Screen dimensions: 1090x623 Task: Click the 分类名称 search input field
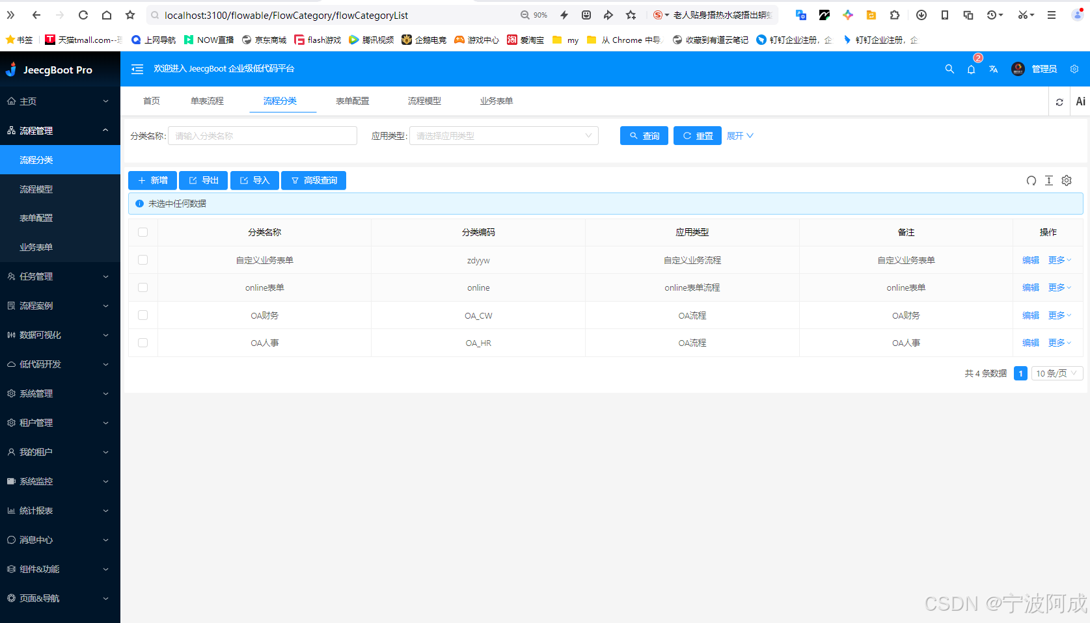pos(262,135)
